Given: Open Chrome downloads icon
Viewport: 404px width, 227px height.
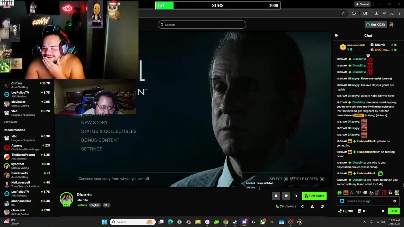Looking at the screenshot, I should 377,13.
